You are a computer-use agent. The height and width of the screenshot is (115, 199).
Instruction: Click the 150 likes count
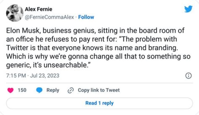pyautogui.click(x=22, y=90)
